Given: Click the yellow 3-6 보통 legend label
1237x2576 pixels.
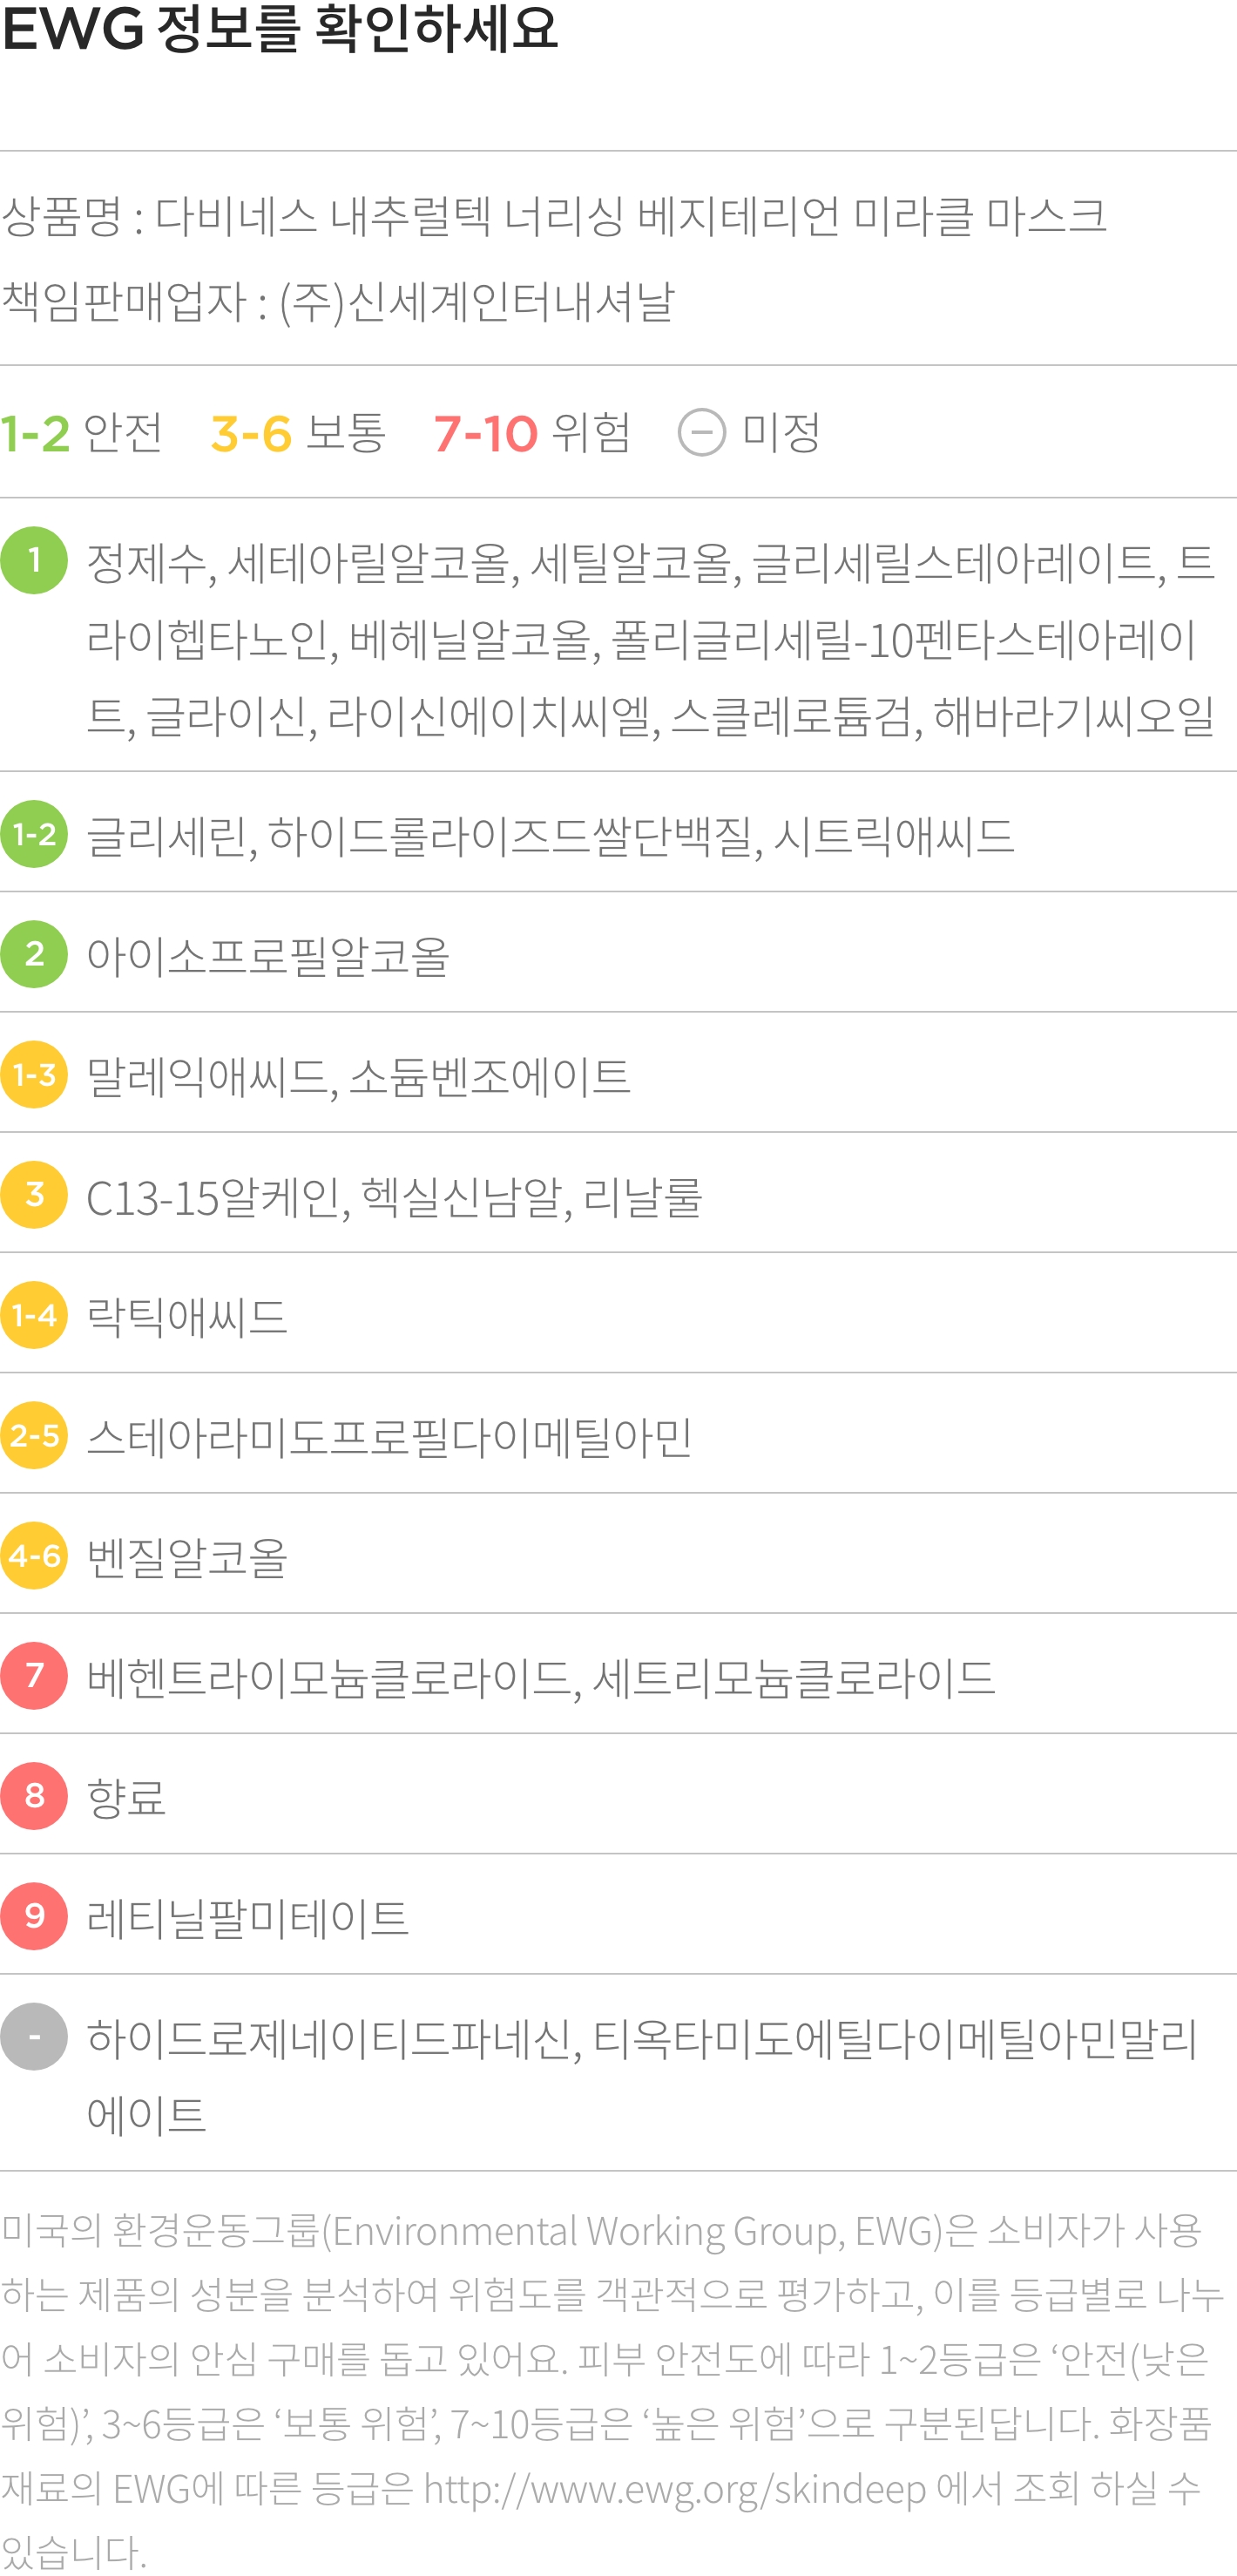Looking at the screenshot, I should point(297,433).
